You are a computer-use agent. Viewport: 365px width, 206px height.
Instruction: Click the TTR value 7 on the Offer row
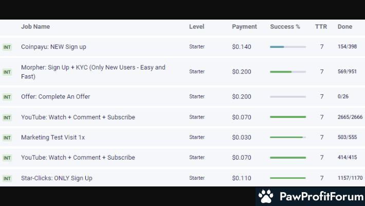coord(322,97)
